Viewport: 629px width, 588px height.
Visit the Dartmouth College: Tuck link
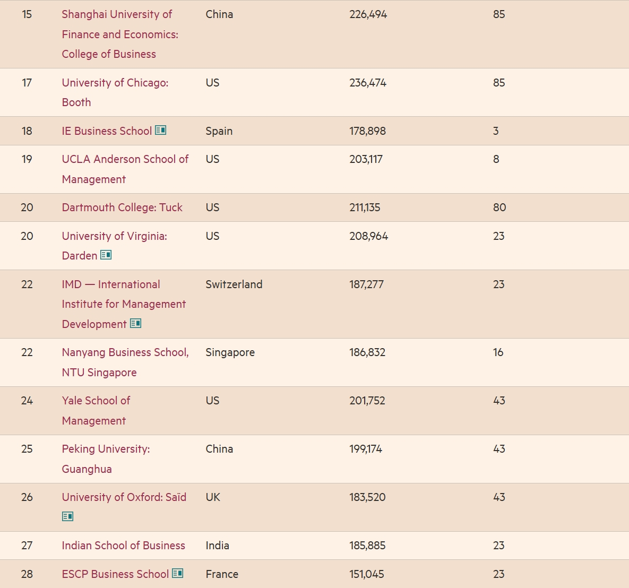coord(122,207)
